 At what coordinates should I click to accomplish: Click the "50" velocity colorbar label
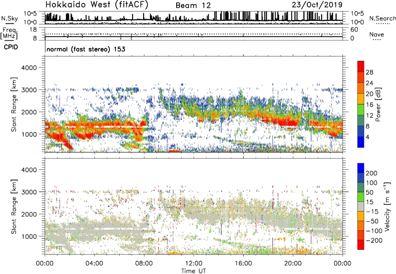pos(369,192)
